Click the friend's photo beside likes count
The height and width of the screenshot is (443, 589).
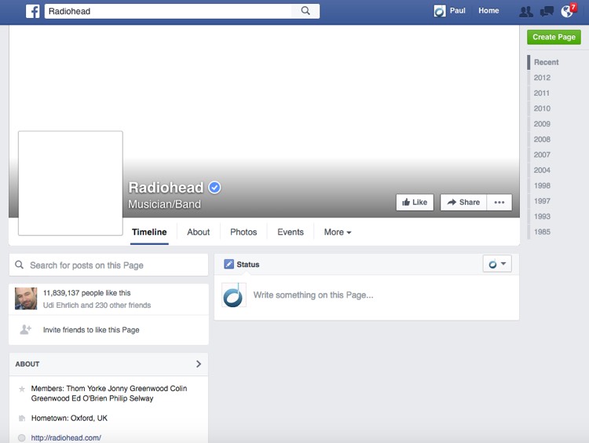click(26, 298)
